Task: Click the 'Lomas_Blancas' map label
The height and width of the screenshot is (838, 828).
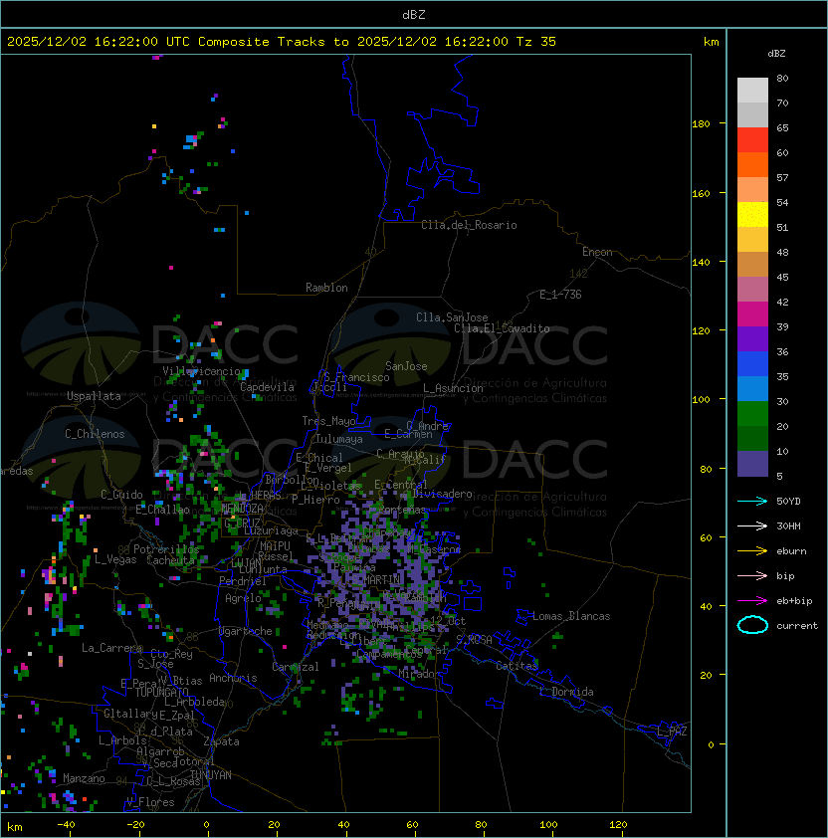Action: [571, 616]
